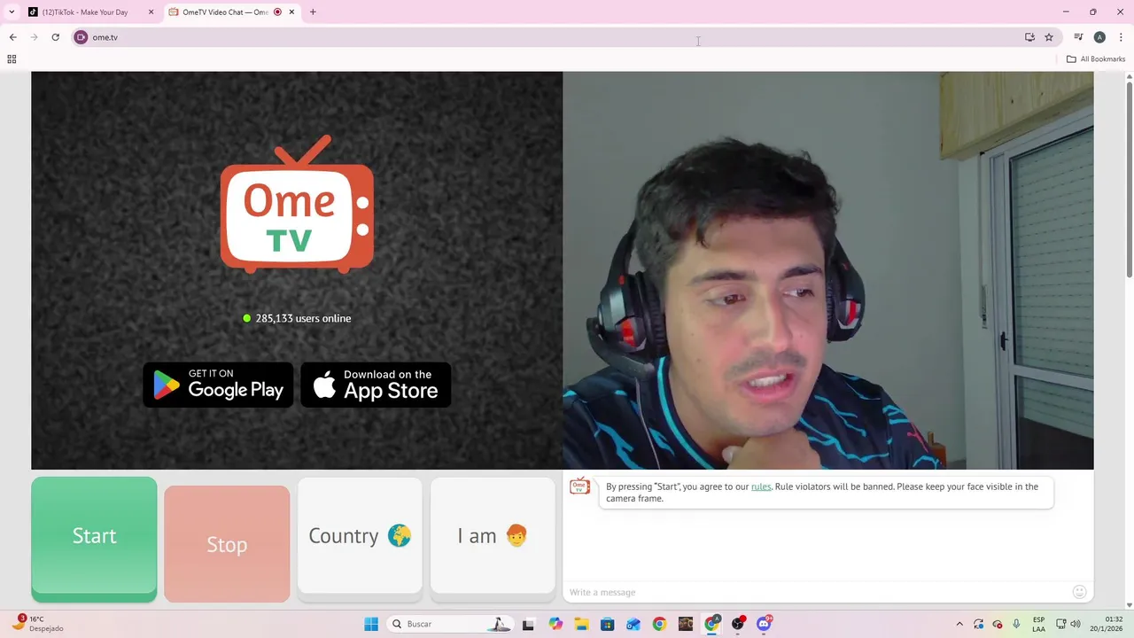Viewport: 1134px width, 638px height.
Task: Open Task View from the taskbar
Action: pos(529,624)
